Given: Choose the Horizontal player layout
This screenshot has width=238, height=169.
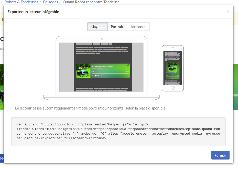Looking at the screenshot, I should pyautogui.click(x=138, y=27).
